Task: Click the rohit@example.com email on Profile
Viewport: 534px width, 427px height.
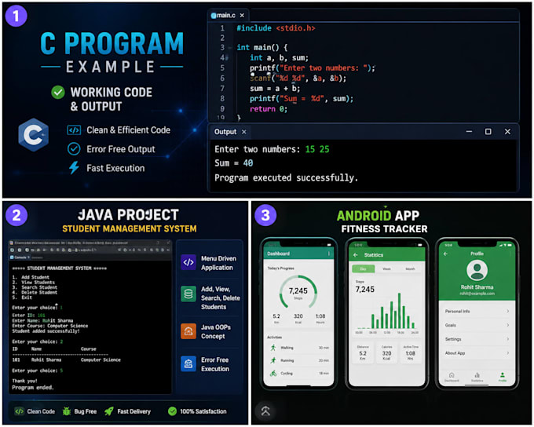Action: point(477,294)
